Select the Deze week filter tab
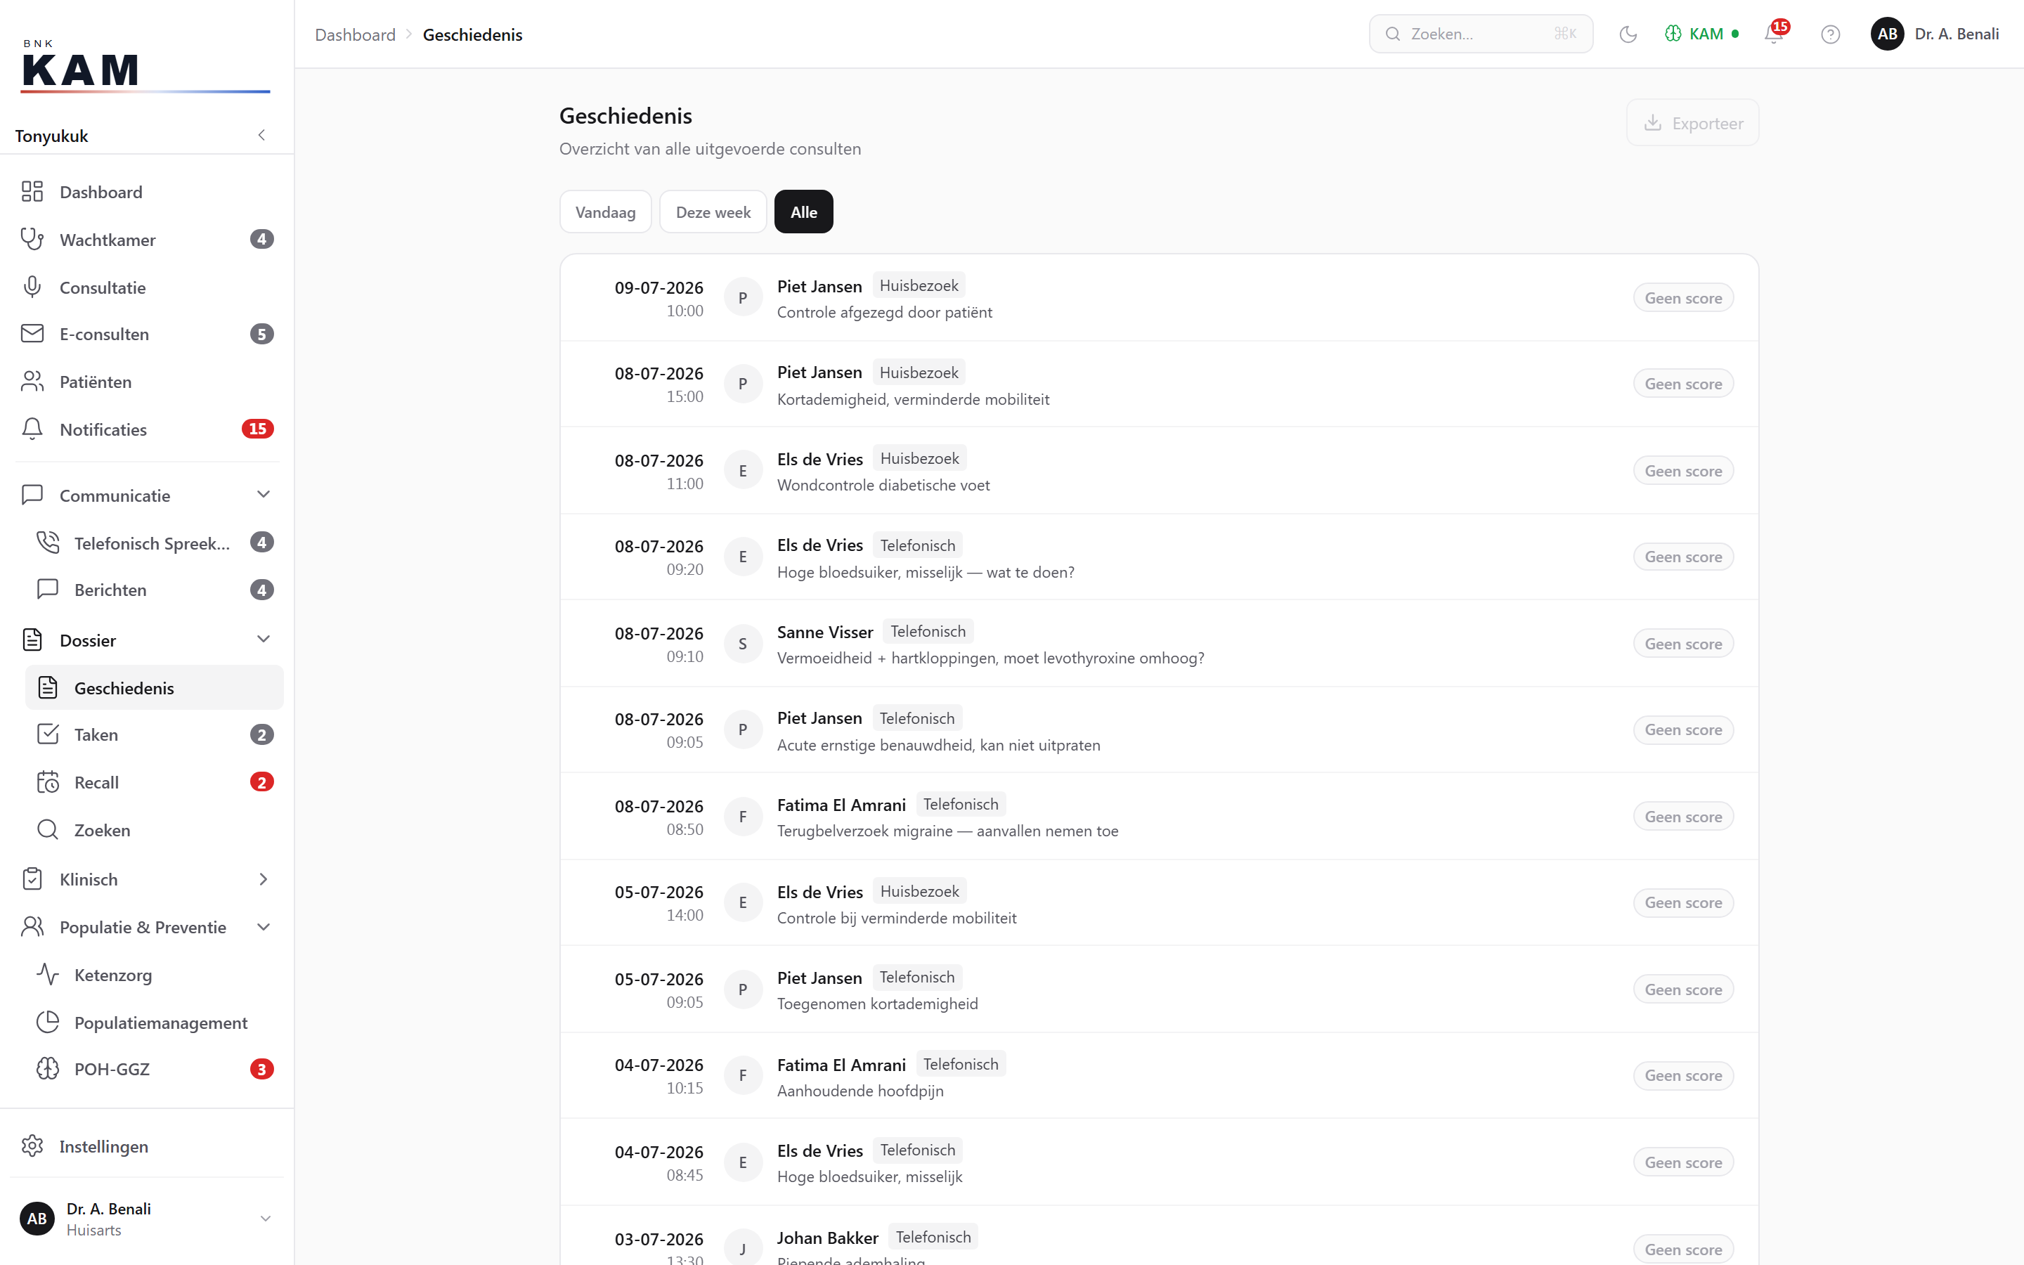The image size is (2024, 1265). pos(713,212)
